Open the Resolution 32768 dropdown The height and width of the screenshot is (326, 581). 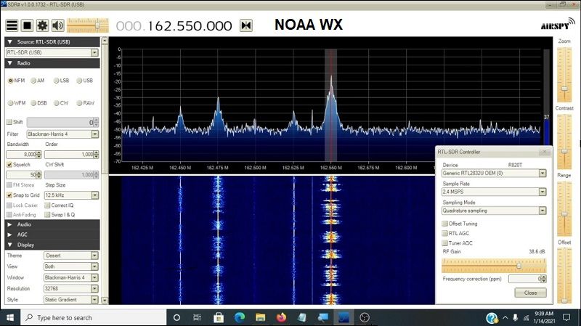pyautogui.click(x=94, y=288)
